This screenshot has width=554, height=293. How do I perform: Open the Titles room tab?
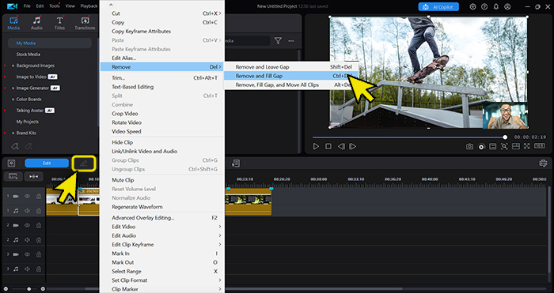(59, 23)
